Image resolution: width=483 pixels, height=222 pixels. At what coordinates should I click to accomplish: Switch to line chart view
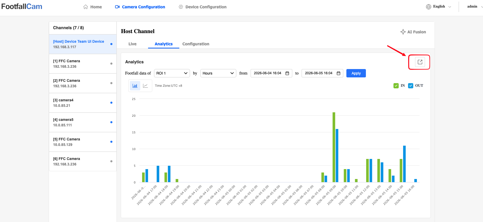point(145,86)
